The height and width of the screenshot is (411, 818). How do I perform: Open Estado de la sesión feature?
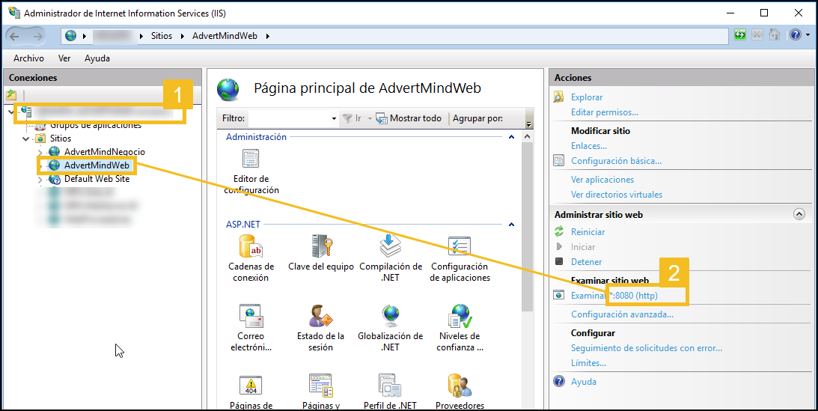(x=321, y=328)
